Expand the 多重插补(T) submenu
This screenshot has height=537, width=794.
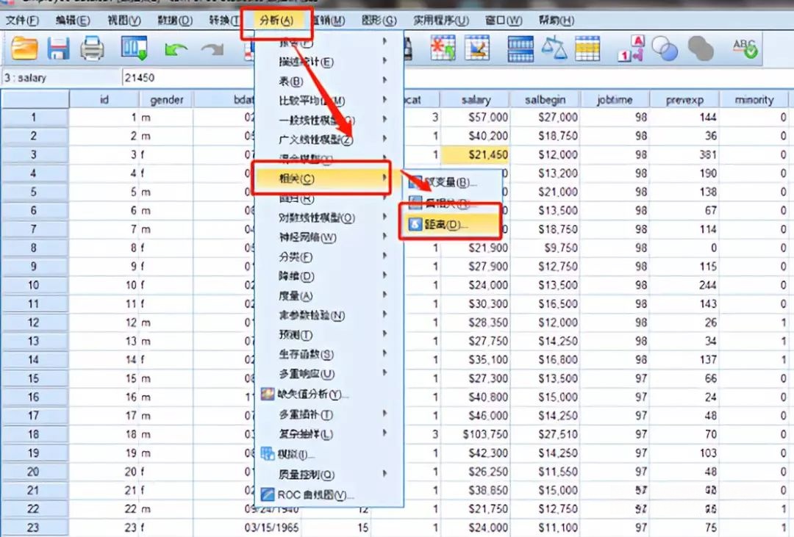[329, 414]
